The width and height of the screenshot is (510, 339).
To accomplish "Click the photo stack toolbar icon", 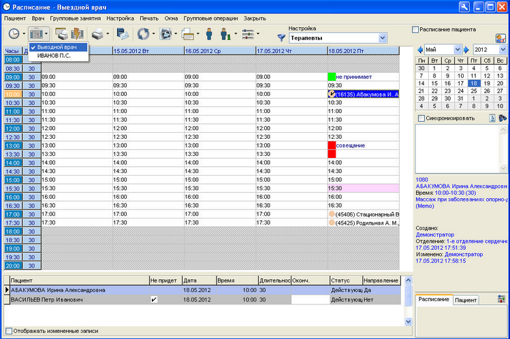I will coord(165,34).
